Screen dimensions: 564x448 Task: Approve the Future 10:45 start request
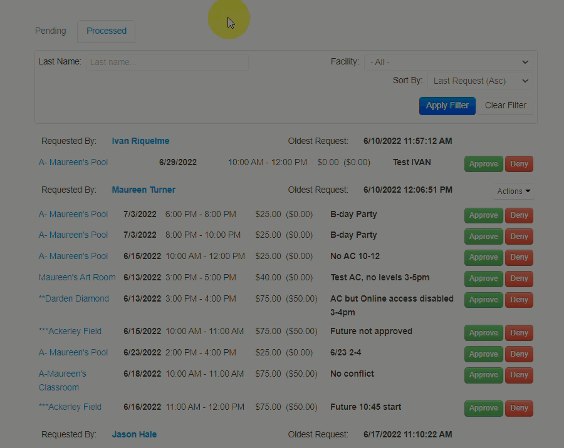pos(483,408)
